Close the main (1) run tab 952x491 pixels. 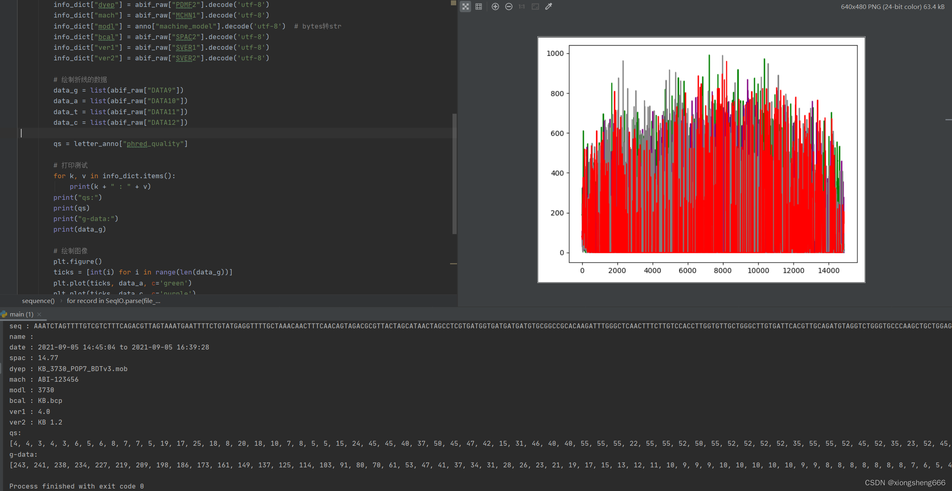click(39, 314)
